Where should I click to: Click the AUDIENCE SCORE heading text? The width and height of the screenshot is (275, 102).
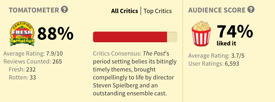[217, 10]
